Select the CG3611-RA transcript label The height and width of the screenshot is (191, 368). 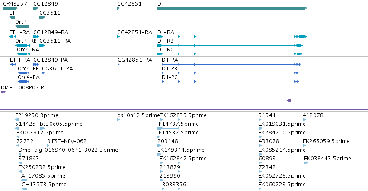(x=55, y=41)
